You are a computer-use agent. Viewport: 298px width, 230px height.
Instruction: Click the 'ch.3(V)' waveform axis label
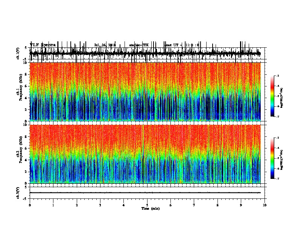click(x=18, y=193)
